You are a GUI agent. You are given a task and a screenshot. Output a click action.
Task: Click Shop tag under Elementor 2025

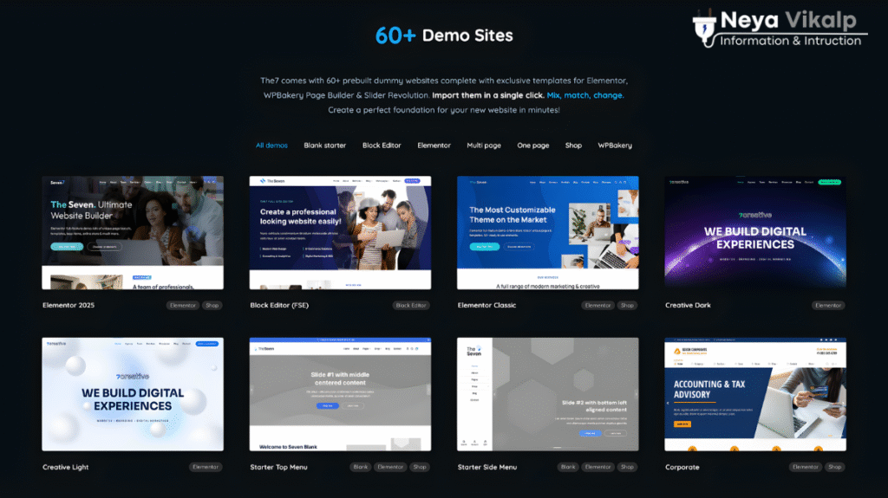[212, 305]
